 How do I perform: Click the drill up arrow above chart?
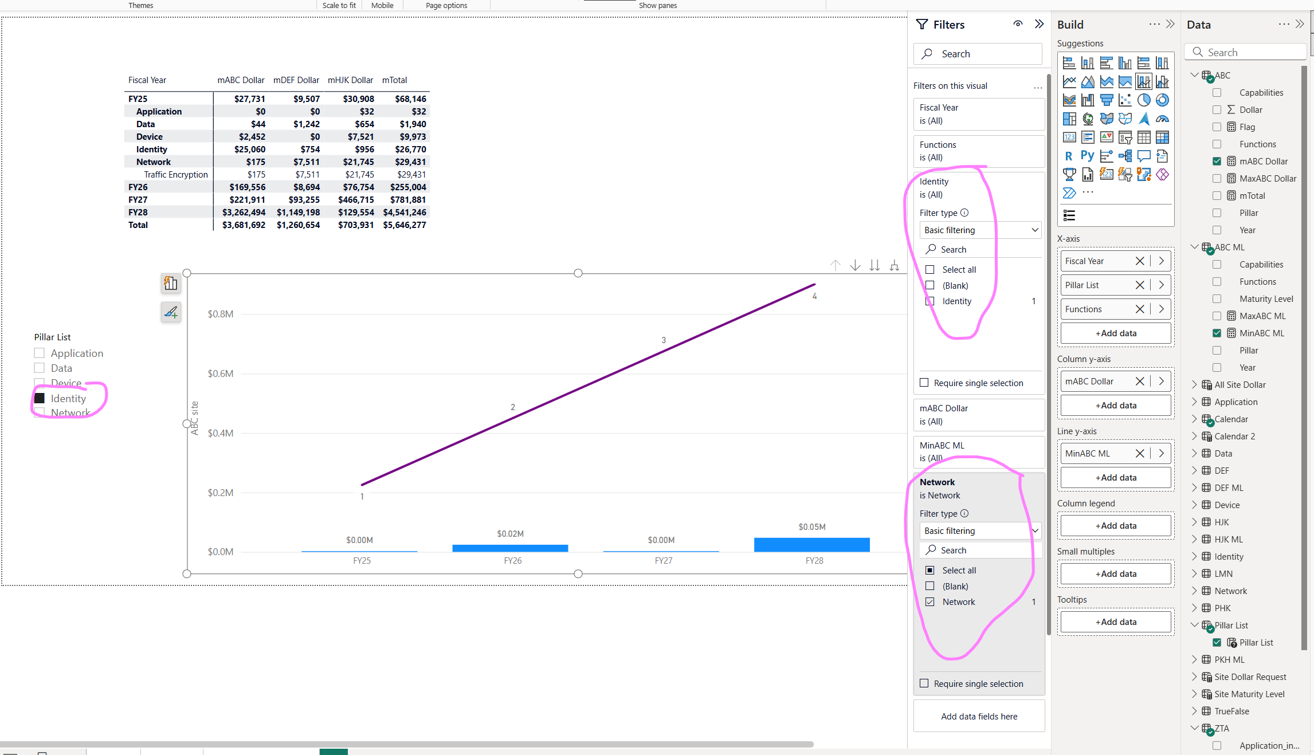pyautogui.click(x=836, y=265)
